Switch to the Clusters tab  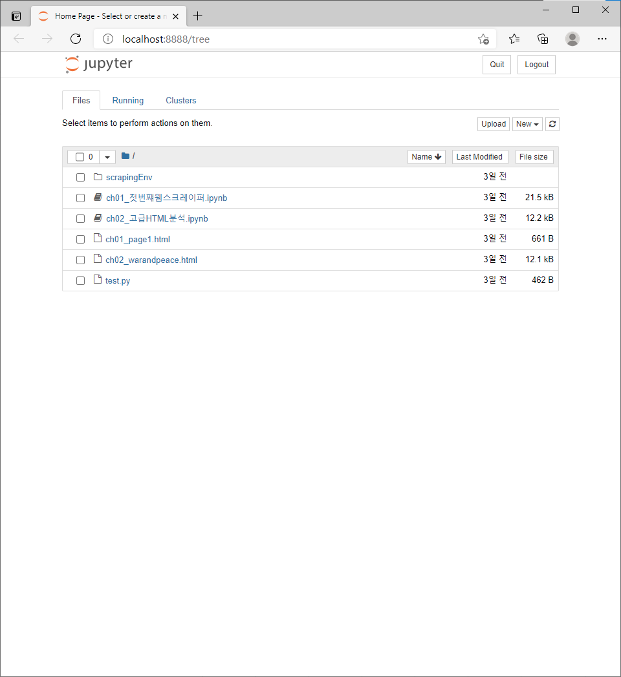(x=180, y=100)
